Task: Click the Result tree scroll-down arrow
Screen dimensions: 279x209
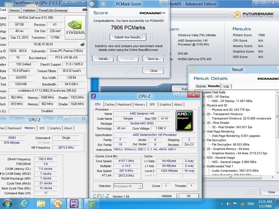Action: click(277, 173)
